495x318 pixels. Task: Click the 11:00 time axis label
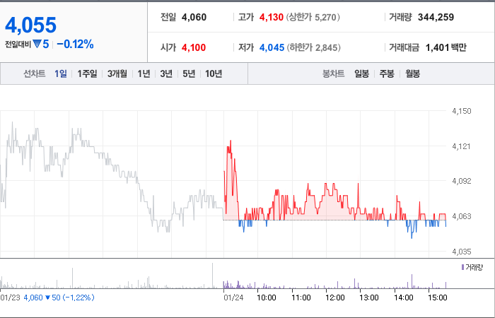[x=301, y=298]
